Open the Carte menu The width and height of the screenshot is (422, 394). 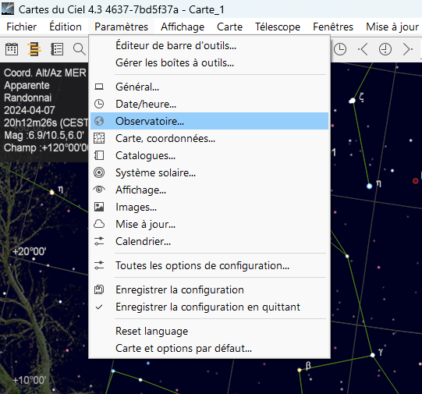tap(229, 27)
